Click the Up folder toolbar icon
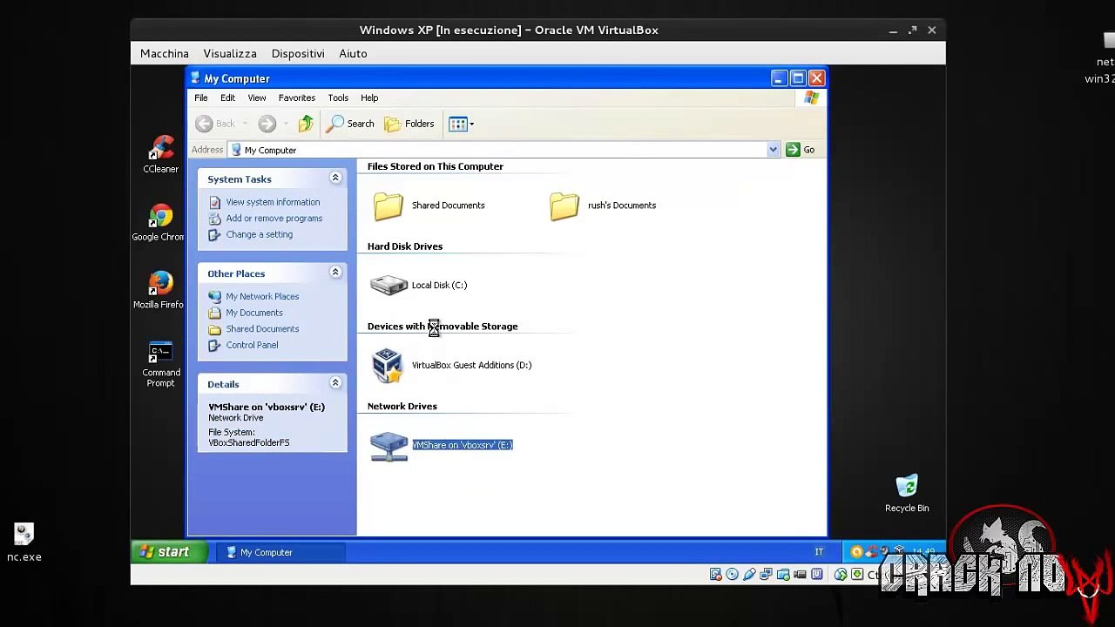The width and height of the screenshot is (1115, 627). pos(306,124)
